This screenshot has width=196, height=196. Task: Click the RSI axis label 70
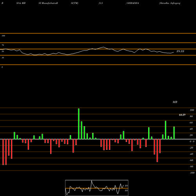coord(3,45)
